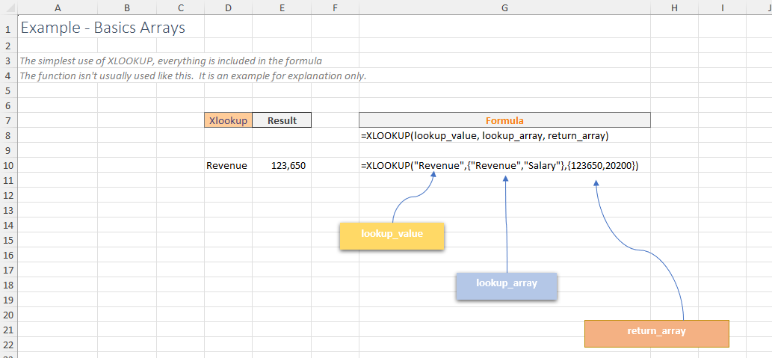Image resolution: width=772 pixels, height=358 pixels.
Task: Select column H header
Action: [x=674, y=7]
